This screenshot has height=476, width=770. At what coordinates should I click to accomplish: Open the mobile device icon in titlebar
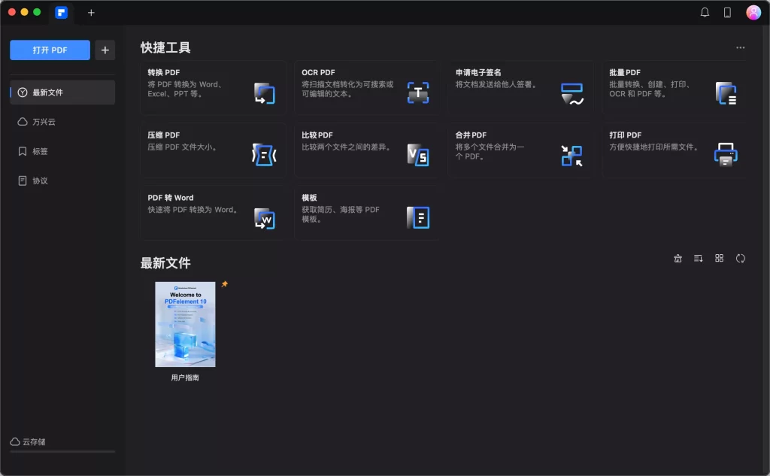[726, 12]
